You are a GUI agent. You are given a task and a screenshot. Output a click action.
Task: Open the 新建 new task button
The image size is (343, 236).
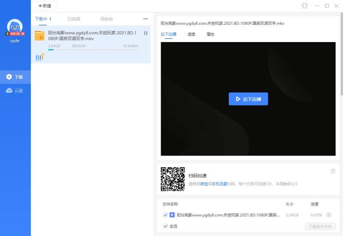point(45,6)
